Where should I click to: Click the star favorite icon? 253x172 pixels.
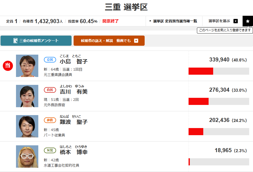click(x=248, y=21)
